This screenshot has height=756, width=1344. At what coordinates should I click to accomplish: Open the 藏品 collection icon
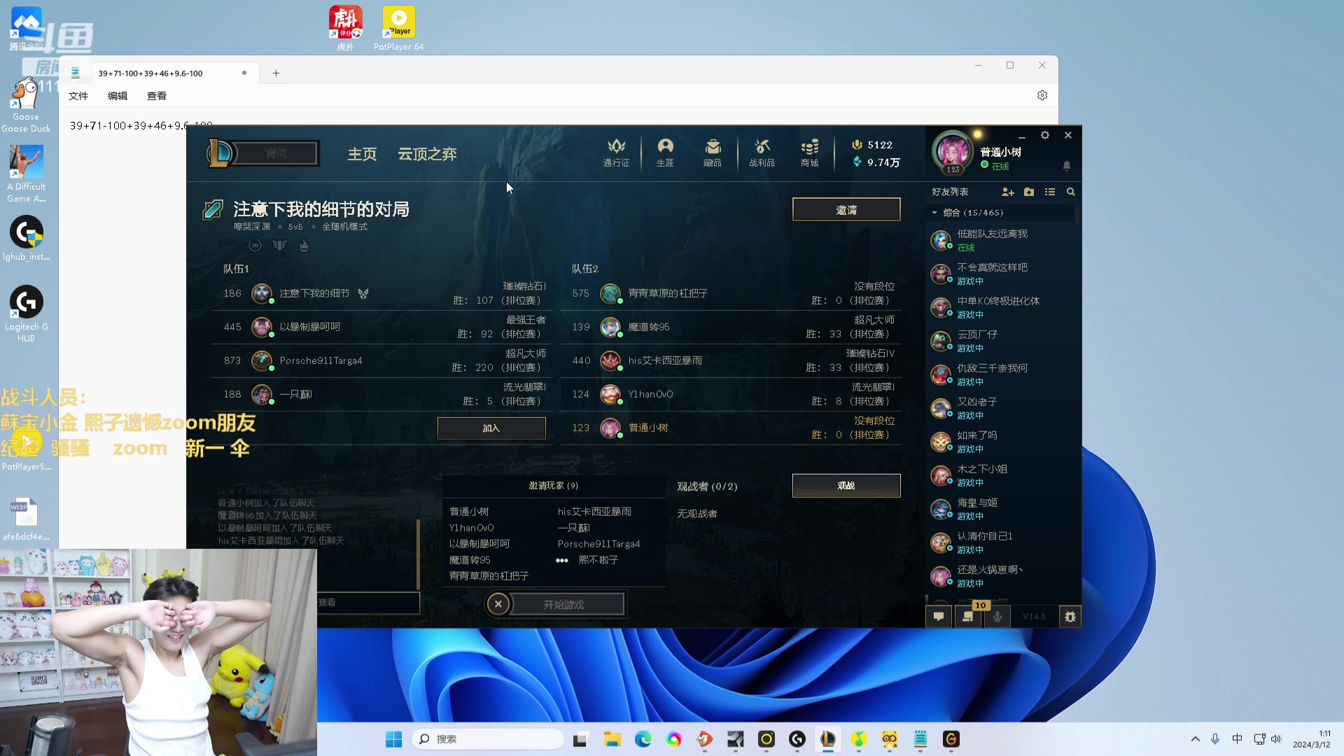click(x=713, y=152)
